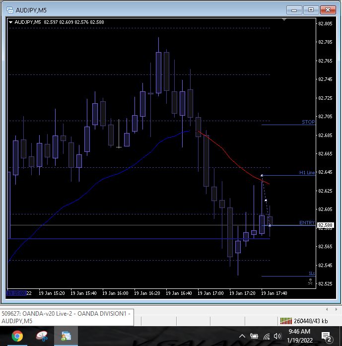Click the red moving average line
This screenshot has height=346, width=342.
231,158
